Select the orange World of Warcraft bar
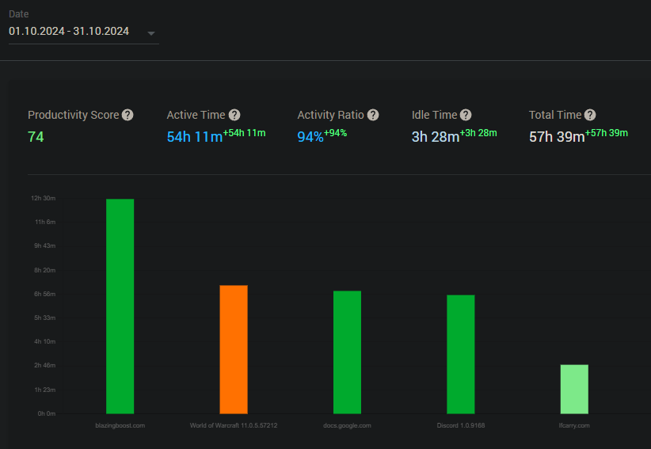The width and height of the screenshot is (651, 449). tap(234, 349)
